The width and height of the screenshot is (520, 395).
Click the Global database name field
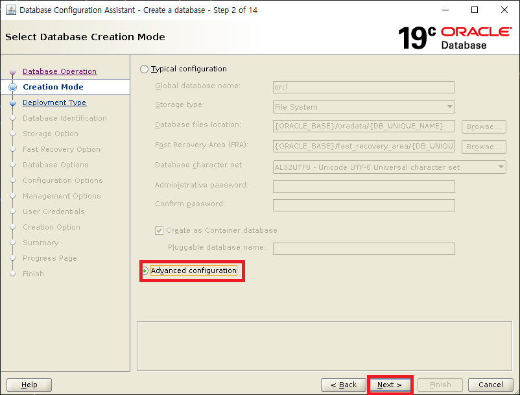pos(364,87)
